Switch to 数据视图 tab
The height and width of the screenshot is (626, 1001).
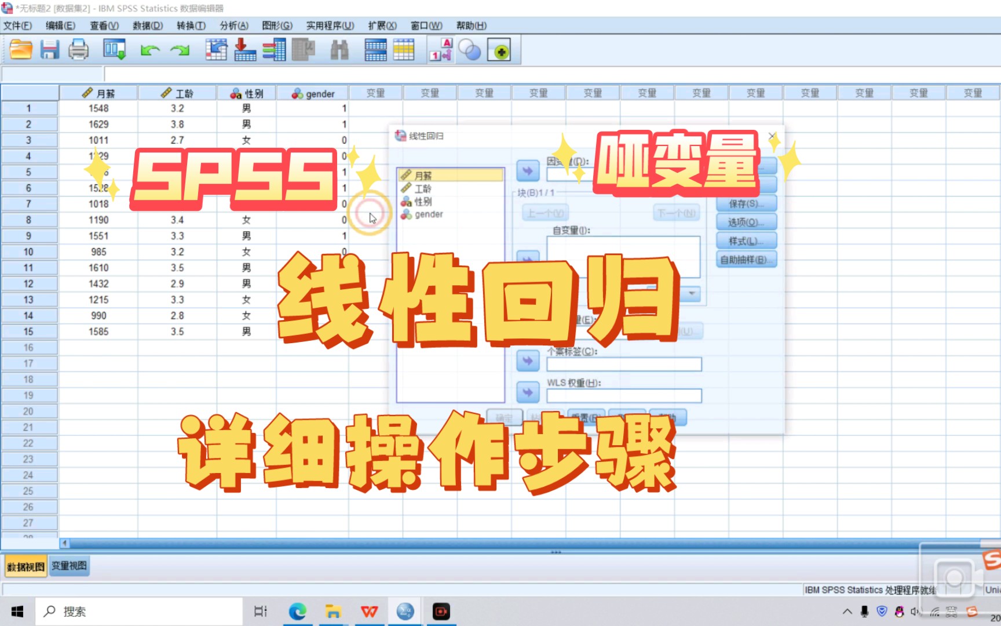click(x=26, y=566)
